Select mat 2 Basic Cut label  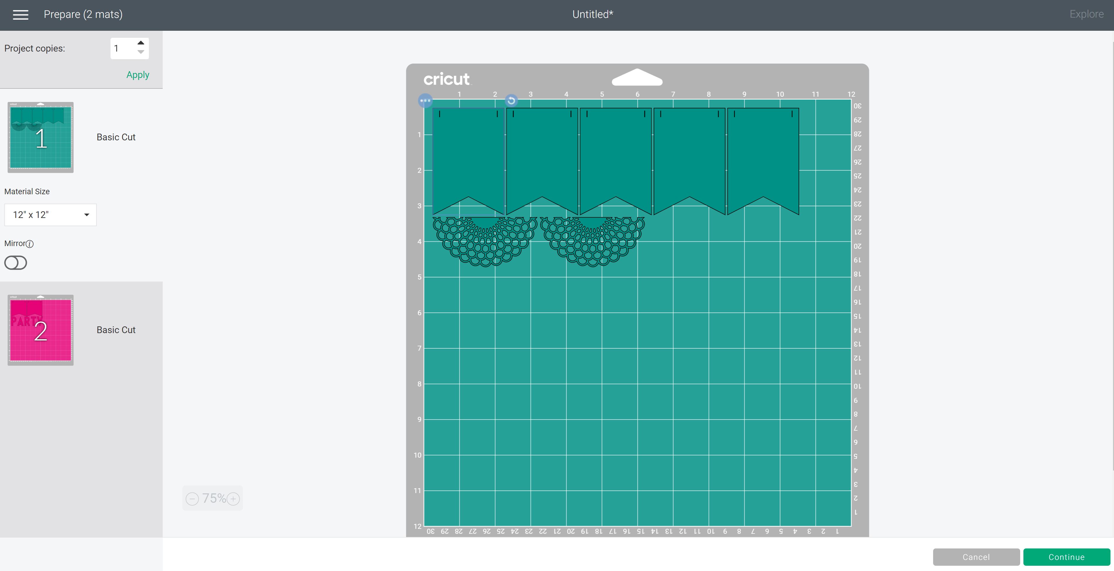pyautogui.click(x=116, y=330)
